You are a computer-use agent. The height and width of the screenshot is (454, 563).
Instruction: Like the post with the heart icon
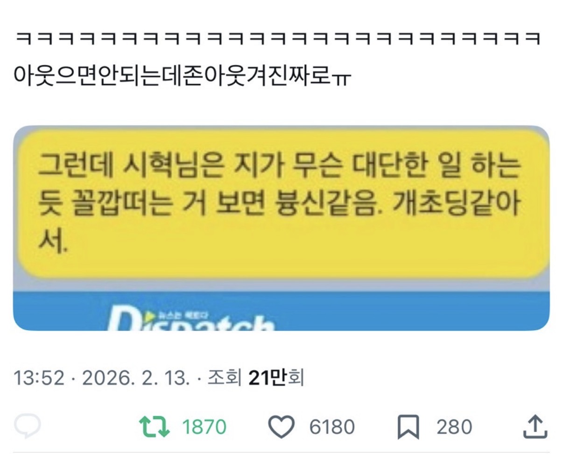pyautogui.click(x=281, y=426)
